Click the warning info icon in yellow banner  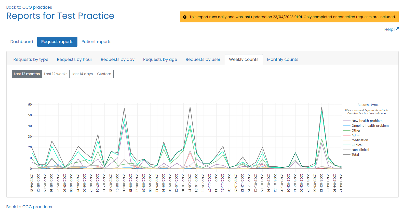click(x=185, y=17)
